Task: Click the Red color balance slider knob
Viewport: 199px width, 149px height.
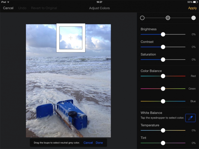Action: (x=163, y=76)
